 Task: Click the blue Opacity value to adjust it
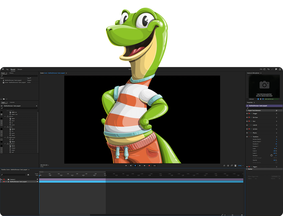point(274,160)
